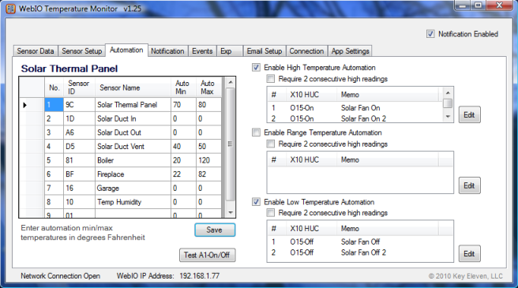Select the Solar Duct In row name
518x288 pixels.
pos(133,118)
